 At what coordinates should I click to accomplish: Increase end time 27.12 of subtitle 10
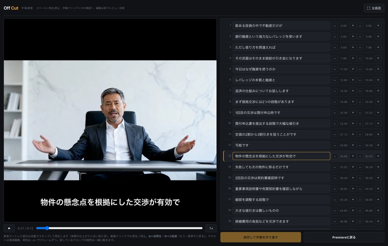point(378,124)
